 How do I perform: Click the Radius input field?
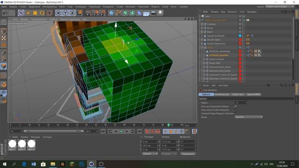[x=241, y=103]
